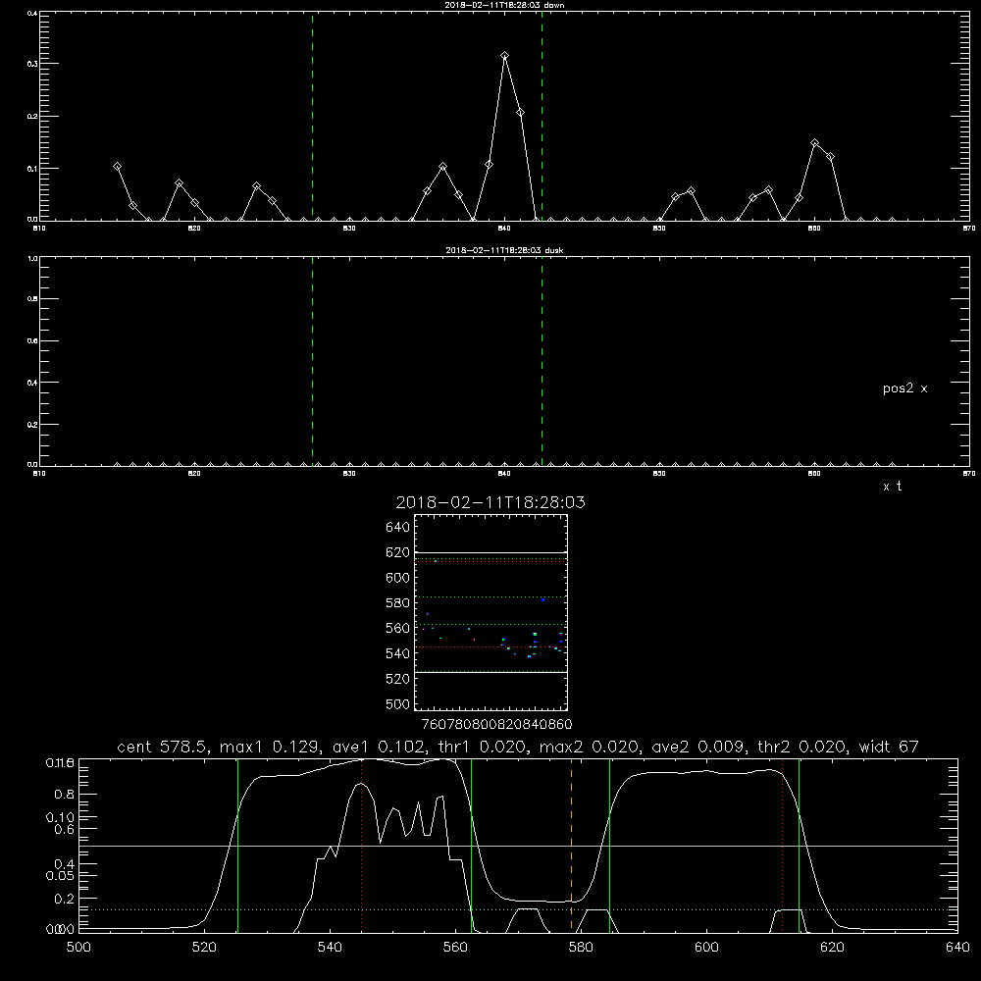Click the center image title '2018-02-11T18:28:03'

[490, 502]
